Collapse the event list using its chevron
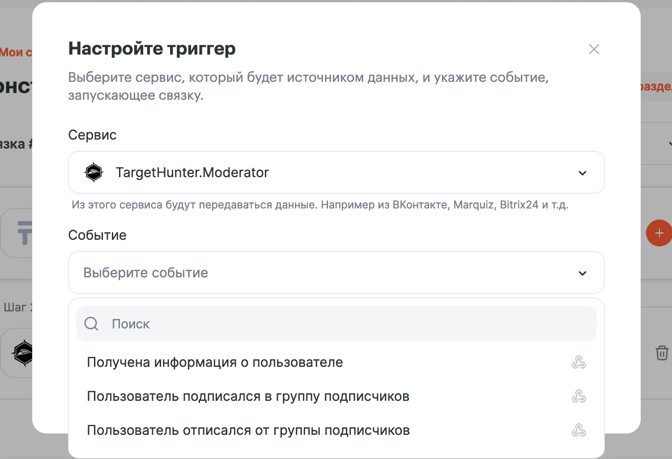This screenshot has width=672, height=459. 582,273
